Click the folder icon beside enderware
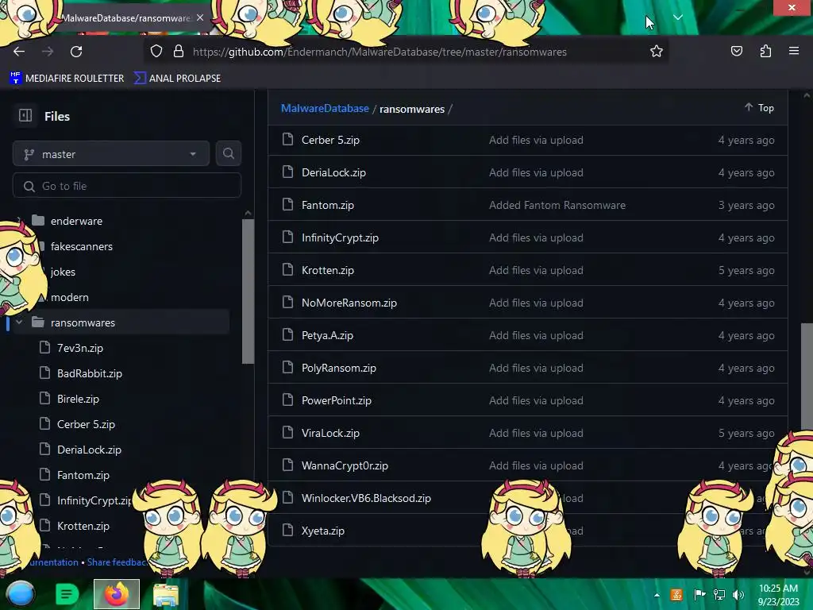This screenshot has height=610, width=813. point(38,221)
